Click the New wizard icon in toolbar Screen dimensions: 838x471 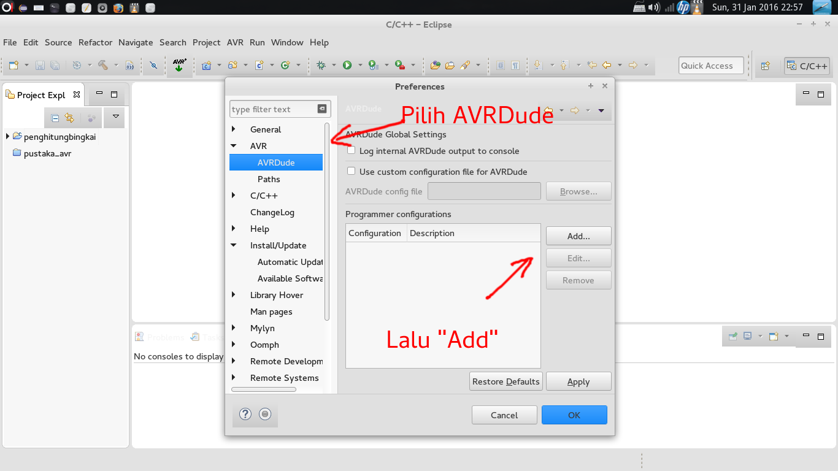tap(13, 65)
